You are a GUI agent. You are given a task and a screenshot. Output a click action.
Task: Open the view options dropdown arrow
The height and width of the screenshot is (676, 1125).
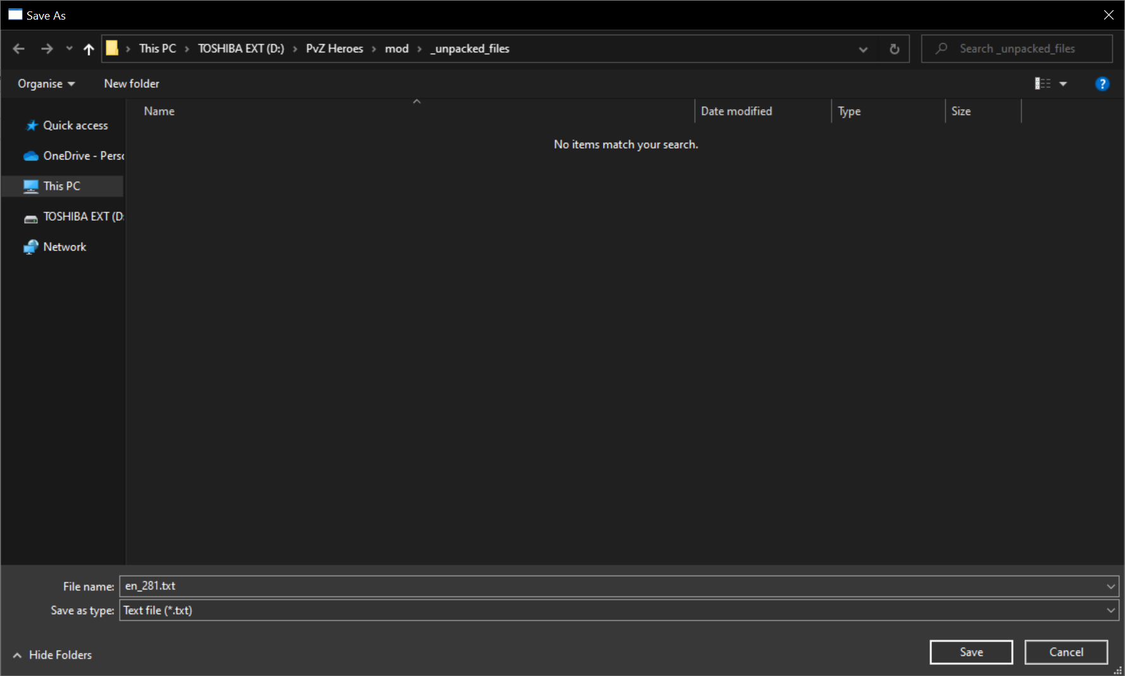[x=1063, y=83]
